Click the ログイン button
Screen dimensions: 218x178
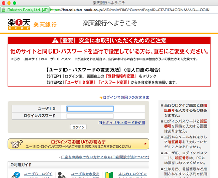click(x=78, y=127)
